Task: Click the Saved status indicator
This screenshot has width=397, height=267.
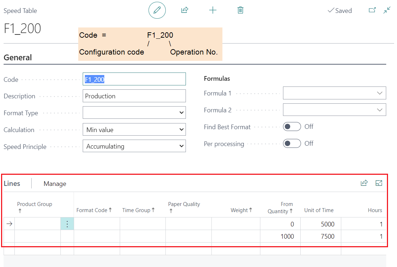Action: click(x=339, y=11)
